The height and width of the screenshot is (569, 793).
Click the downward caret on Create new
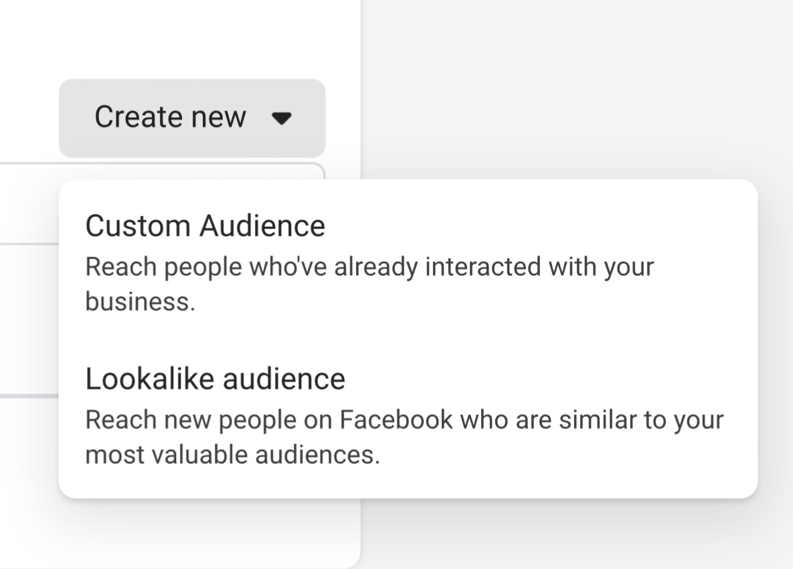(281, 119)
